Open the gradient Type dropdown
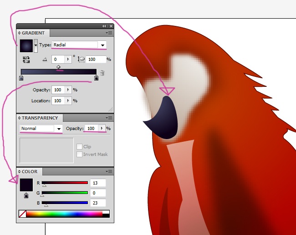This screenshot has height=235, width=296. 103,45
